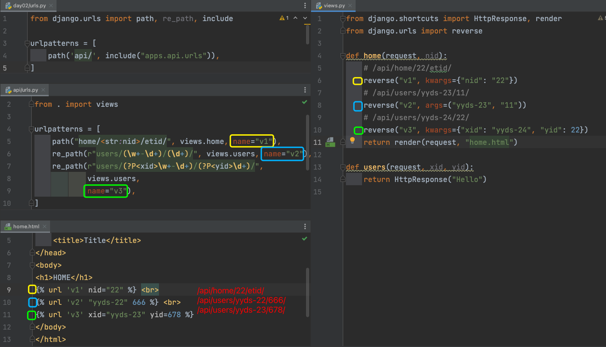
Task: Close the views.py tab
Action: [350, 6]
